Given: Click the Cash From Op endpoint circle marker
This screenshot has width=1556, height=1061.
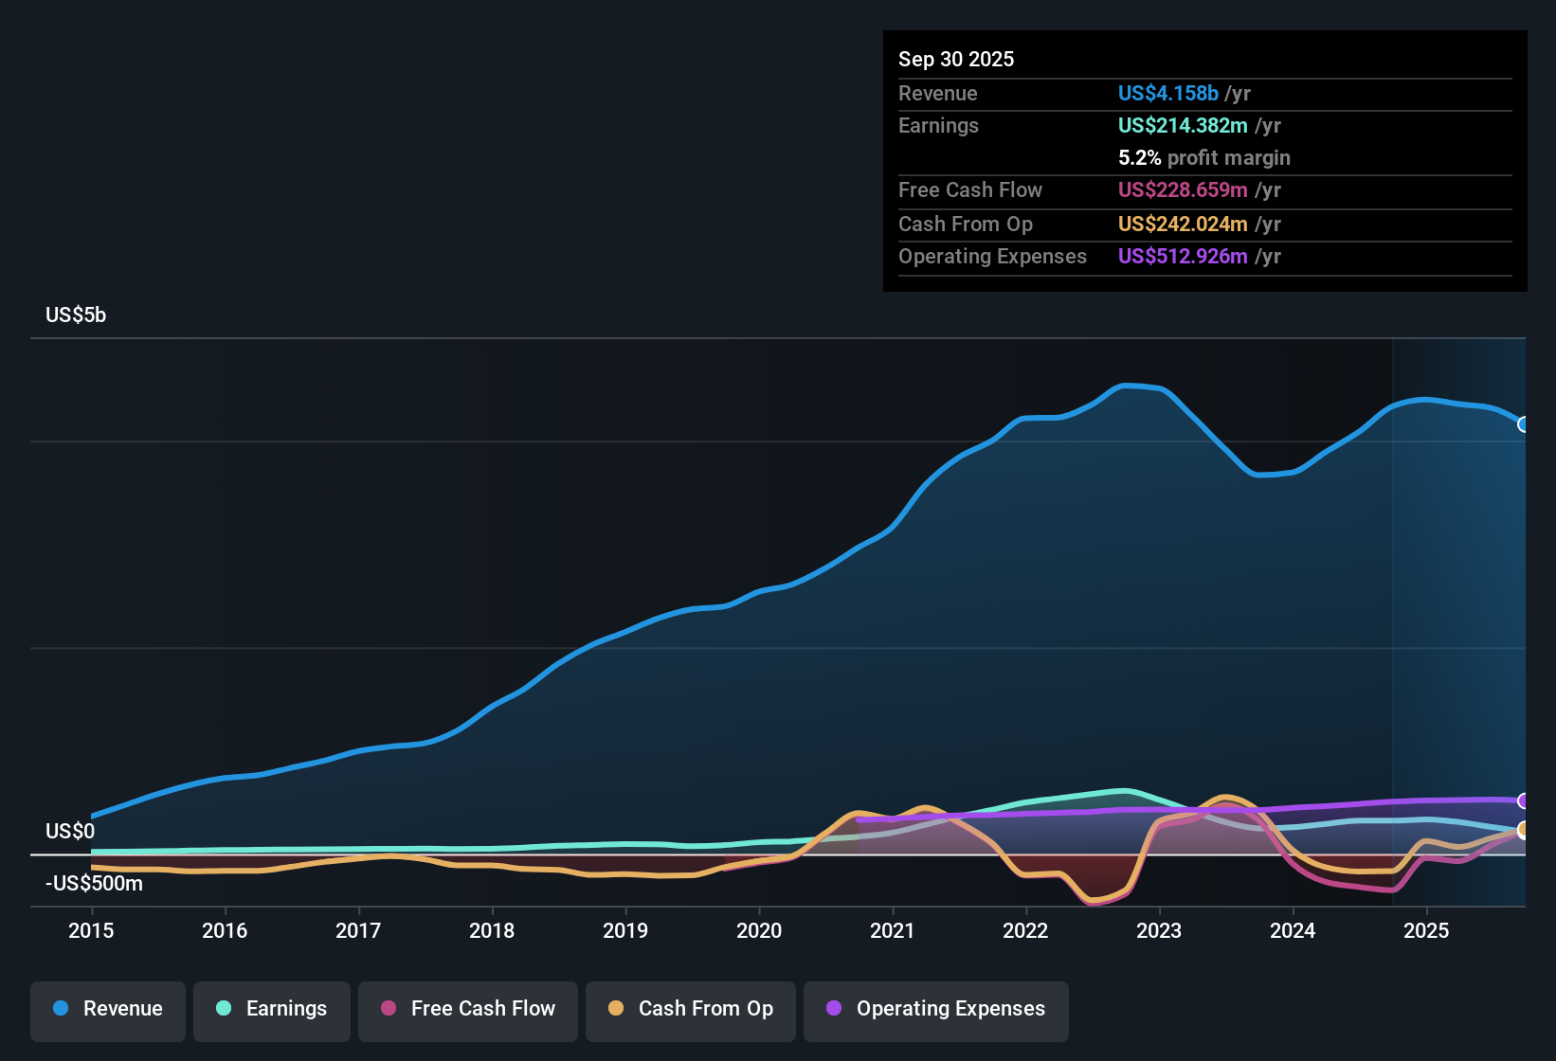Looking at the screenshot, I should pyautogui.click(x=1524, y=832).
